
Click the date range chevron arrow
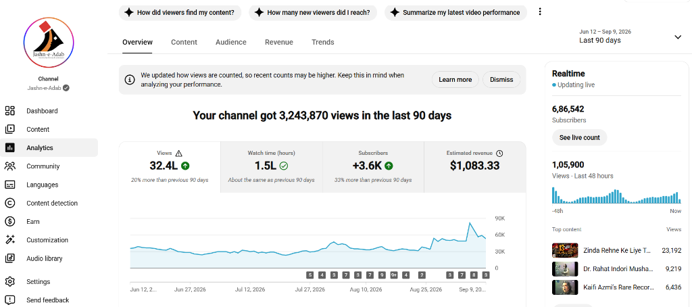point(678,37)
